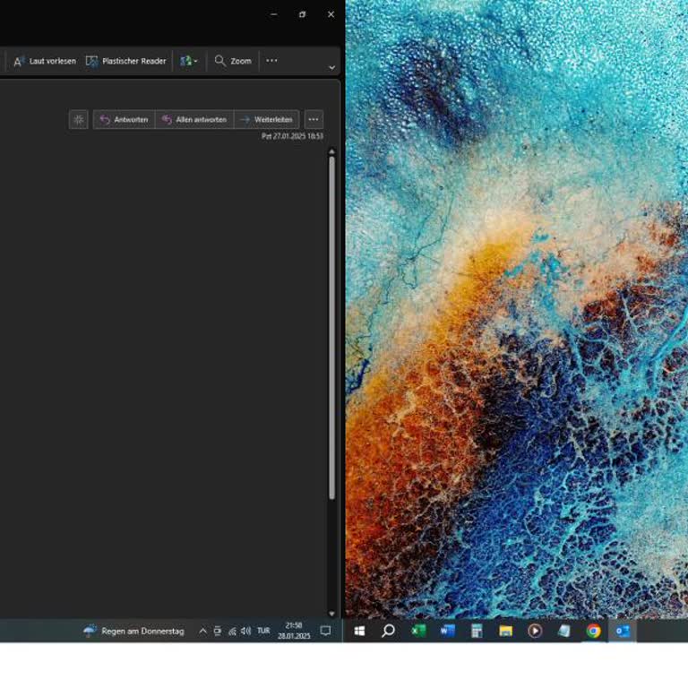Expand the ribbon using the chevron arrow
Viewport: 688px width, 688px height.
[332, 68]
